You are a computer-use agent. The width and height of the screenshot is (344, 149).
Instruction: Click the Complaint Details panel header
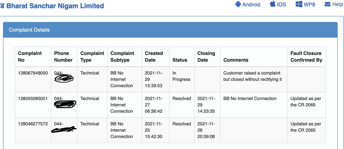coord(170,30)
